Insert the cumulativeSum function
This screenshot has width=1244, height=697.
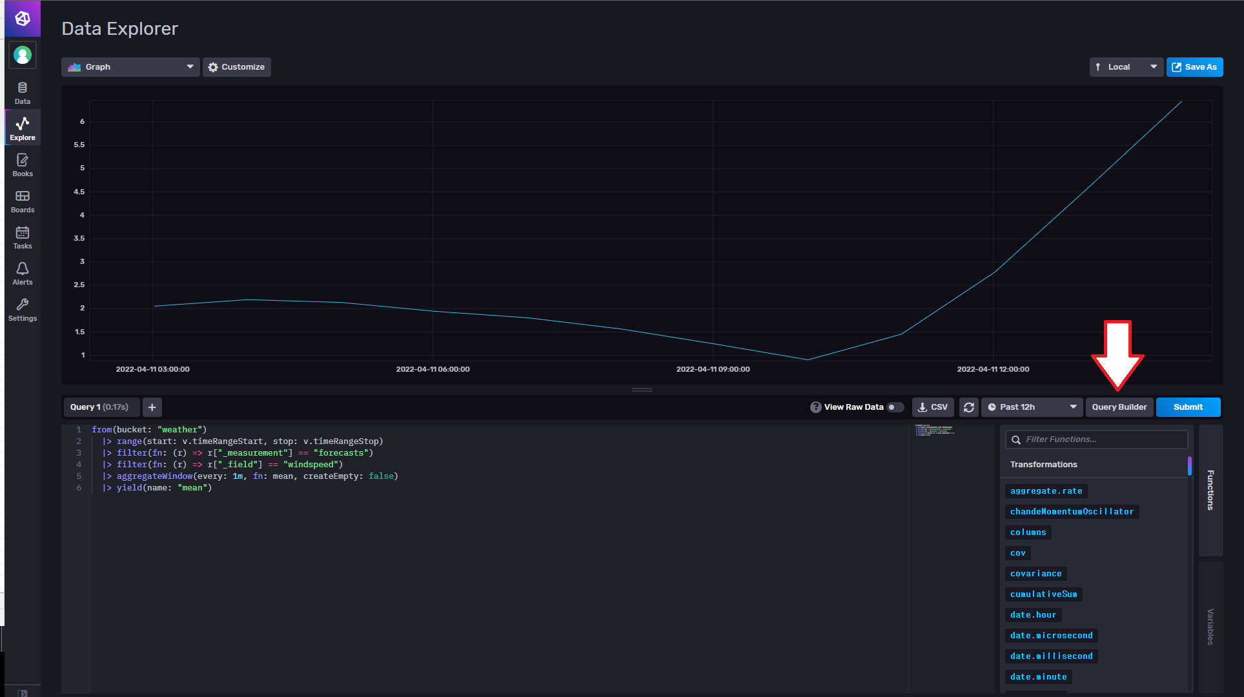pos(1044,594)
